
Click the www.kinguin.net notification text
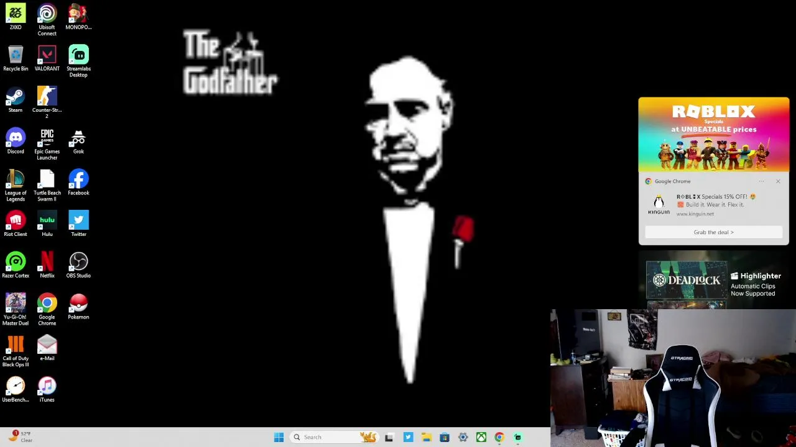tap(695, 214)
